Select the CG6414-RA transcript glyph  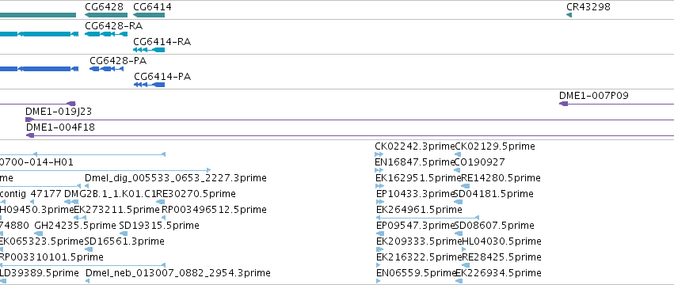pos(149,50)
